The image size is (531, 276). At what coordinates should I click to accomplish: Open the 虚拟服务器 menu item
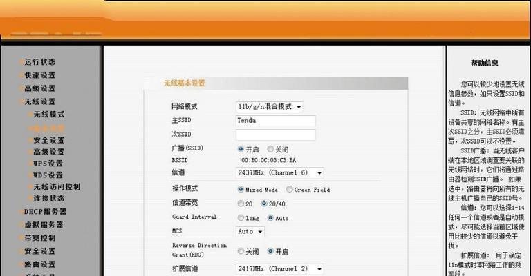(x=44, y=225)
